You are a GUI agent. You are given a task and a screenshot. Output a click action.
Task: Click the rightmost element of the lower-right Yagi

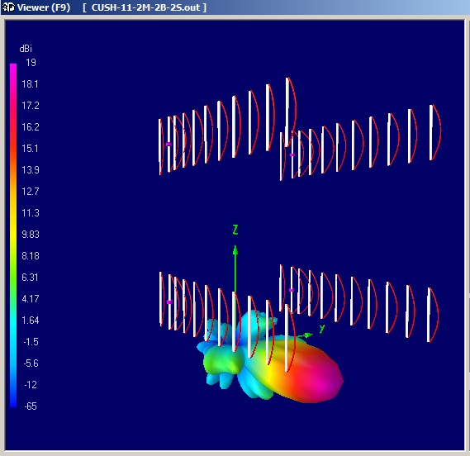pos(430,315)
